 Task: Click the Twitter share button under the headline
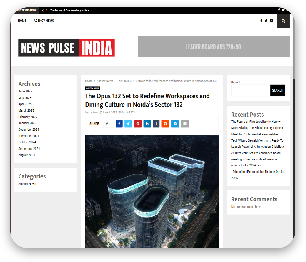(x=128, y=124)
